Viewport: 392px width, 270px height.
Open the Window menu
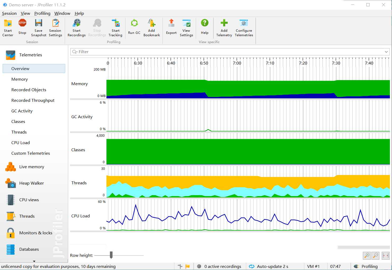click(62, 13)
